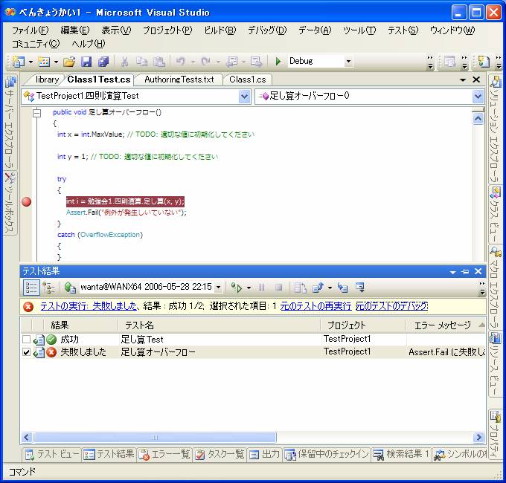This screenshot has height=483, width=506.
Task: Click the 元のテストのデバッグ link
Action: click(x=391, y=306)
